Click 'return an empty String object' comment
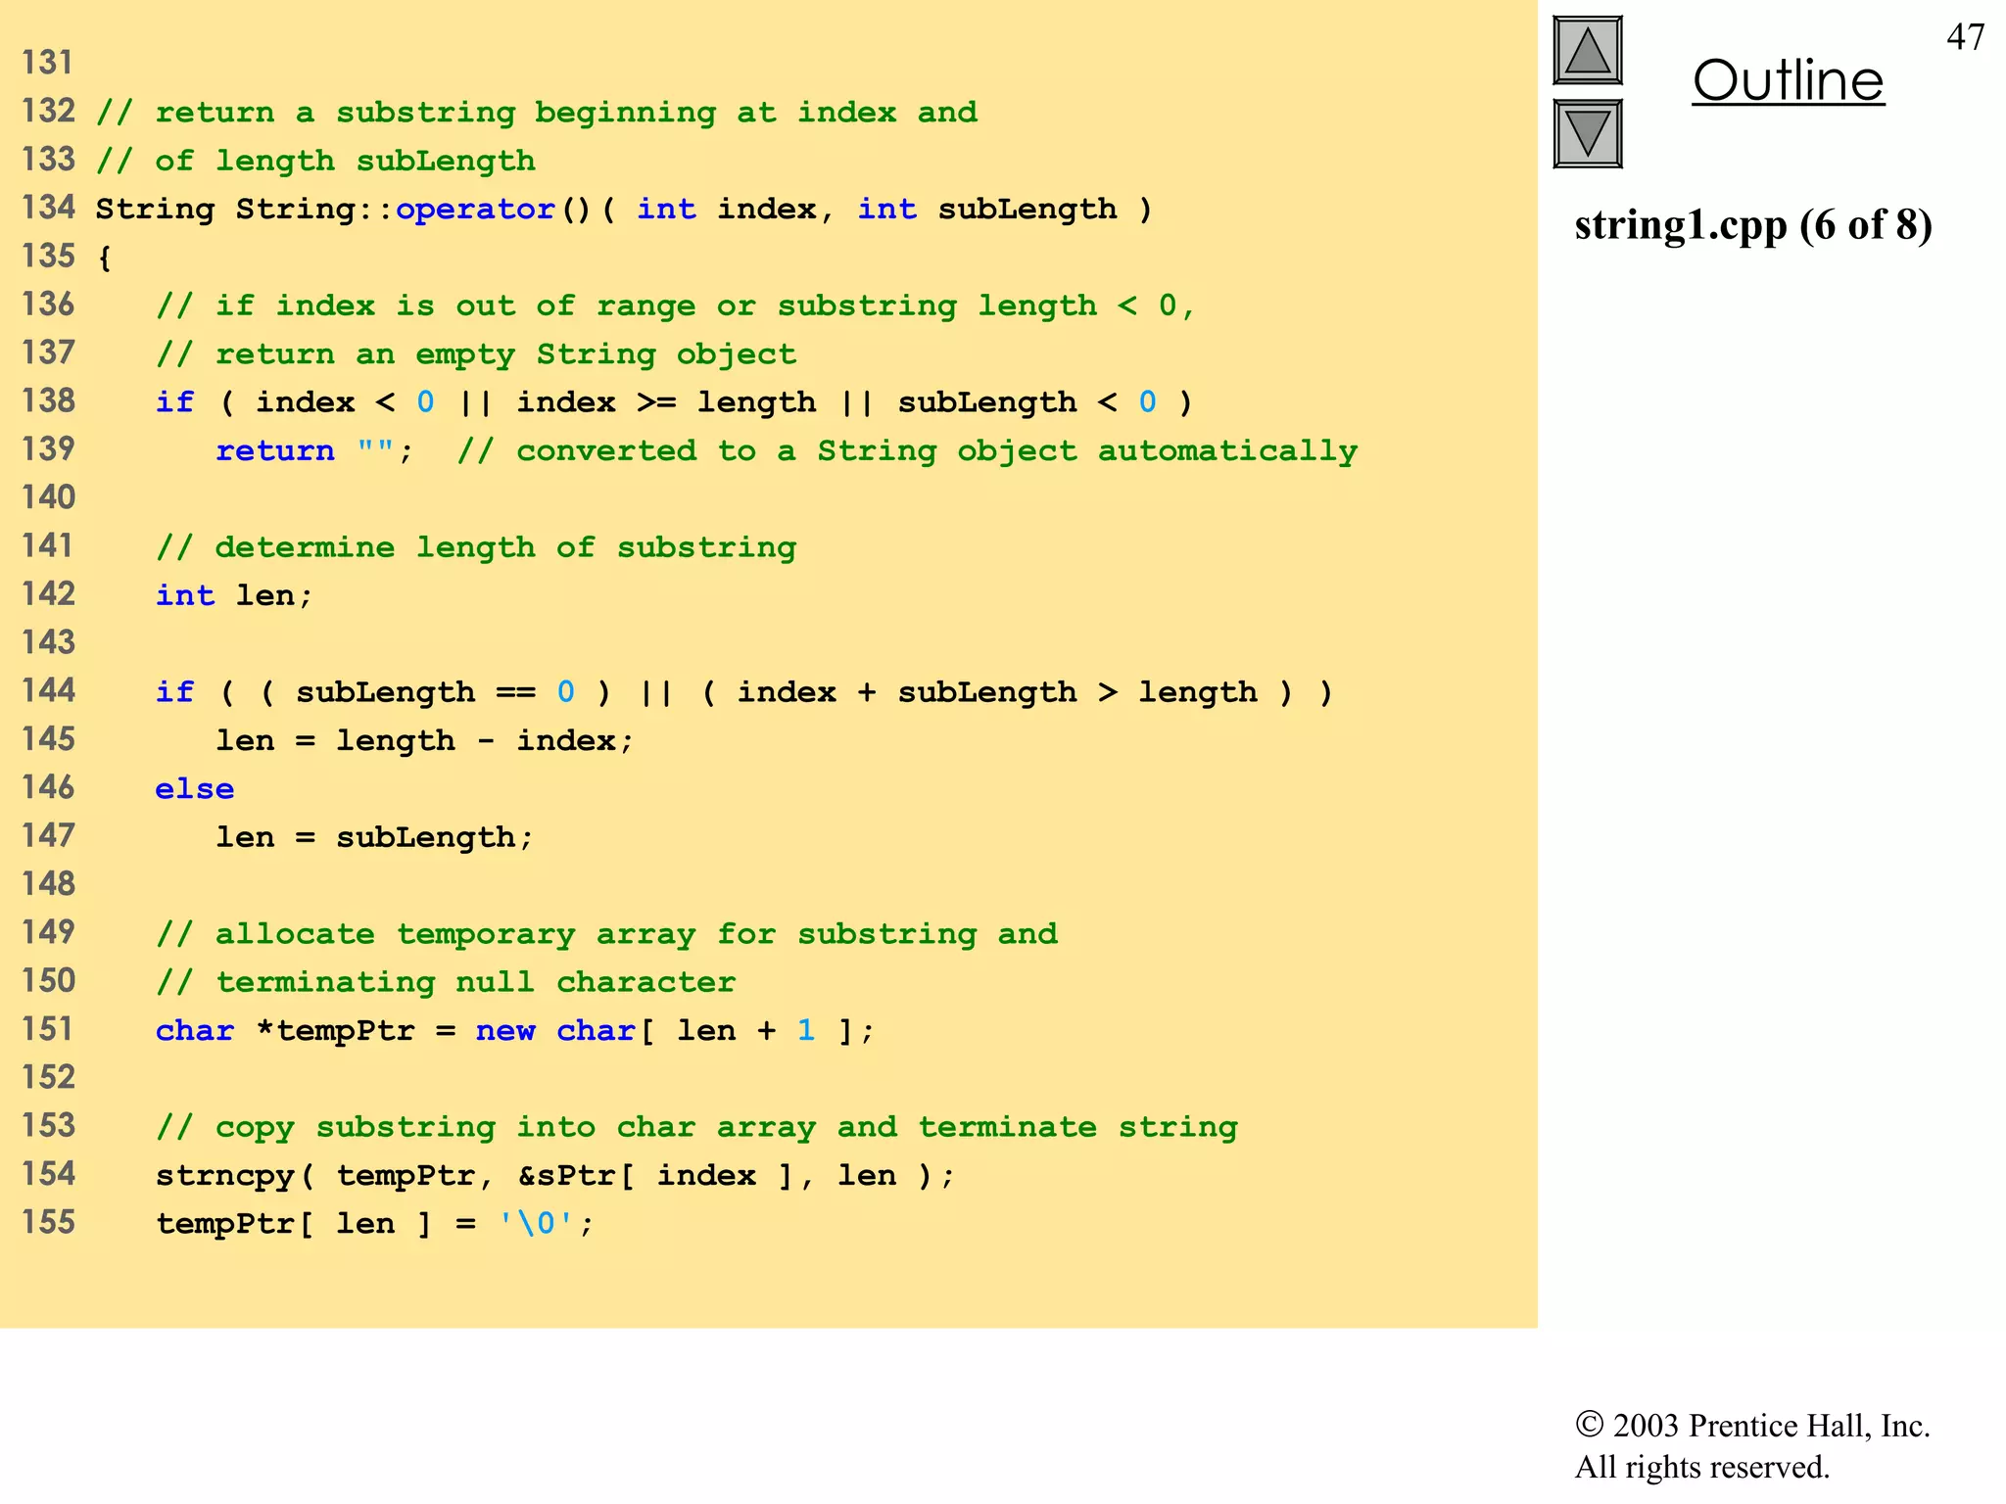The height and width of the screenshot is (1504, 2006). click(x=476, y=354)
